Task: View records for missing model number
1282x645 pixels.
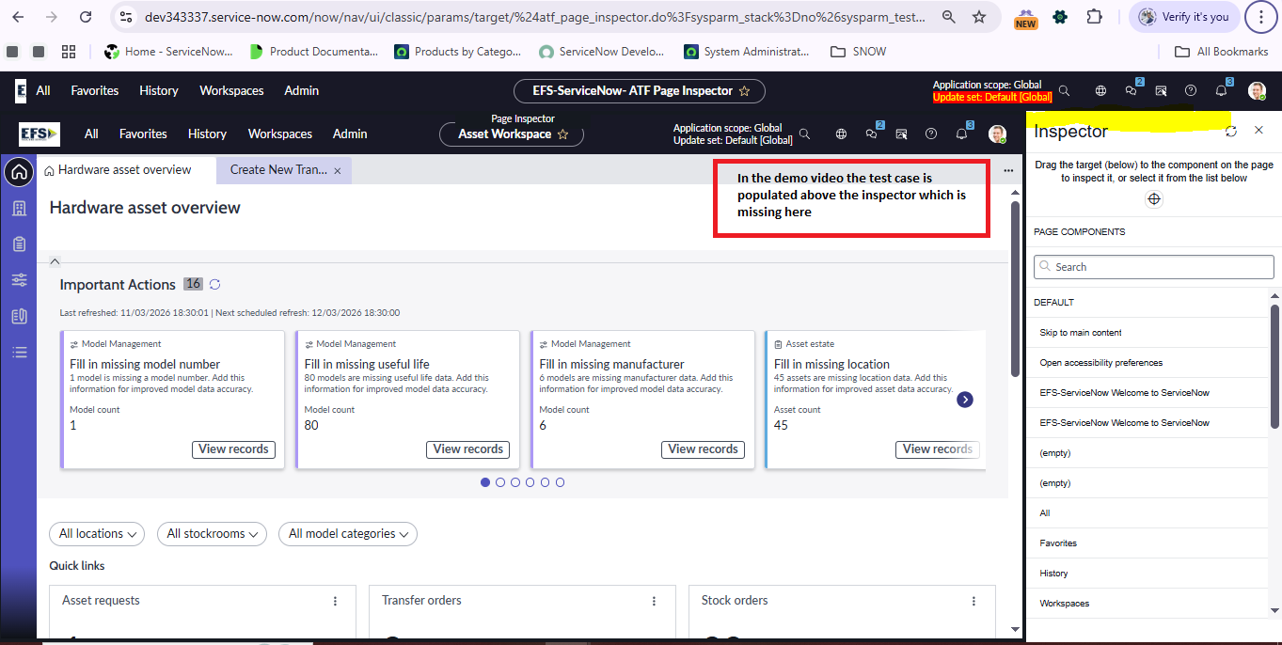Action: [234, 449]
